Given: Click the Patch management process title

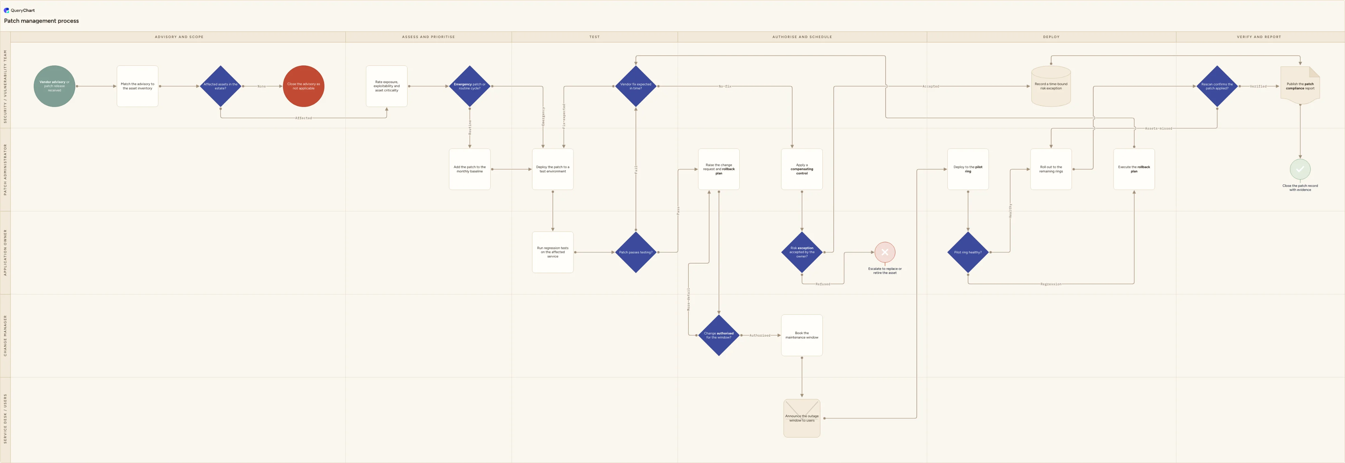Looking at the screenshot, I should (41, 21).
